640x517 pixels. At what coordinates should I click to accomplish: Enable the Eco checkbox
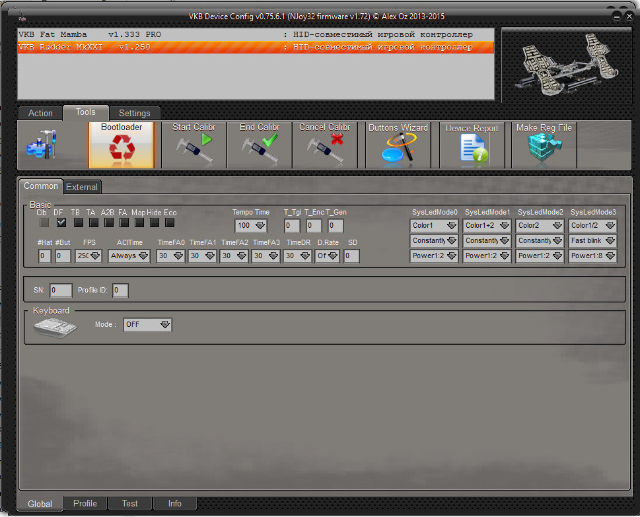(170, 223)
